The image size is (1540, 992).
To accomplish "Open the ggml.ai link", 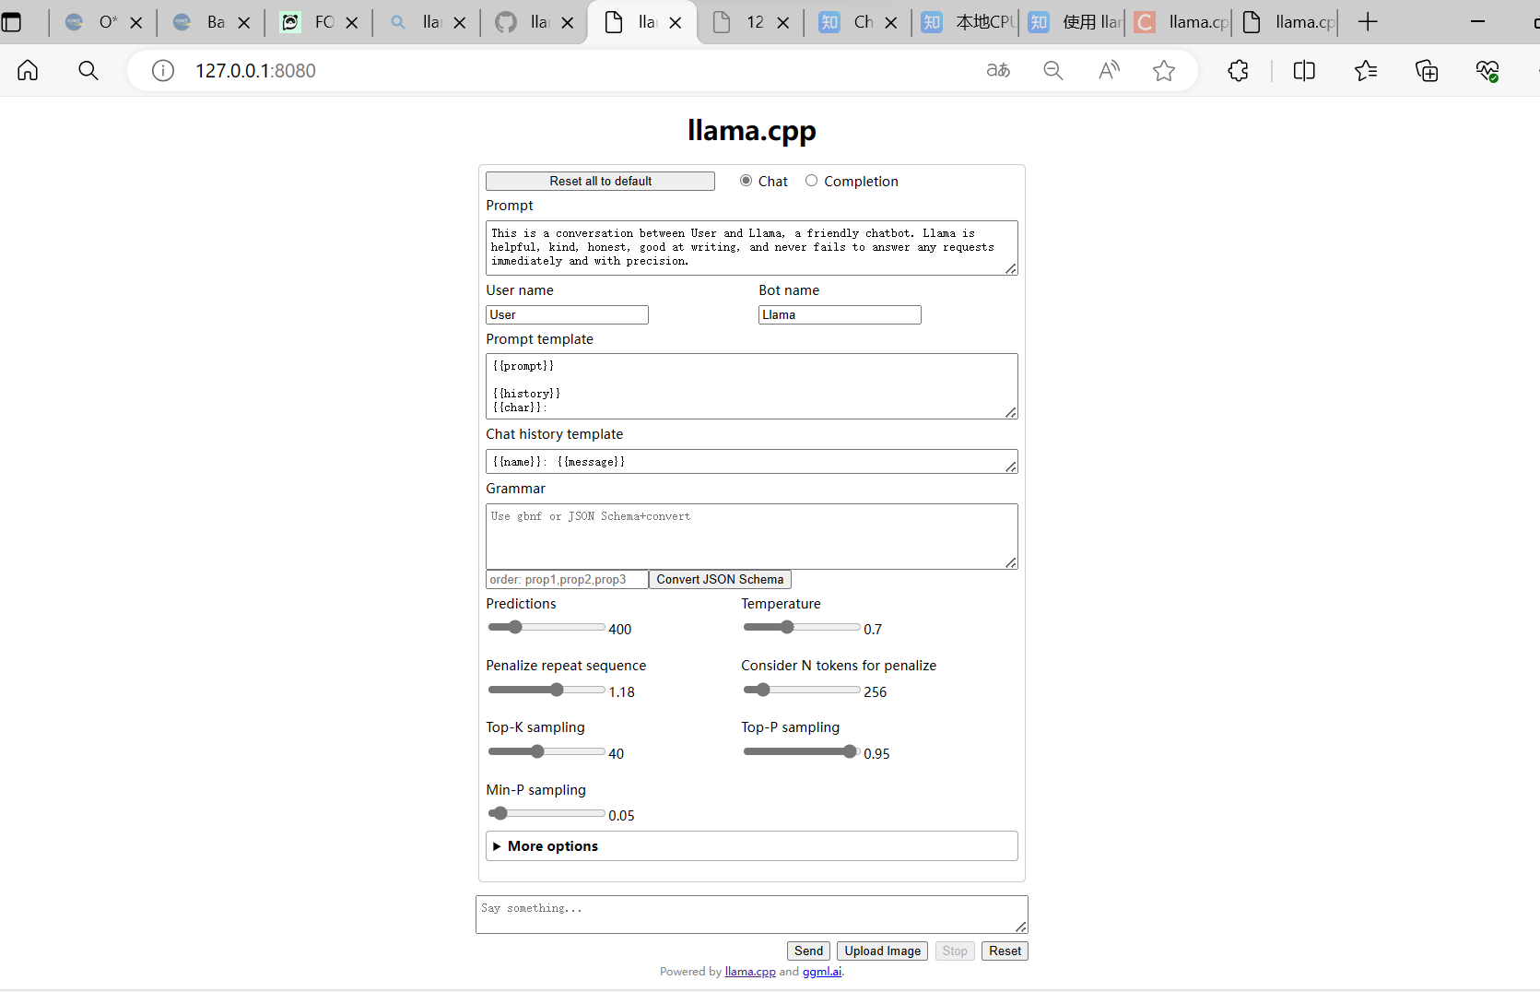I will pos(821,972).
